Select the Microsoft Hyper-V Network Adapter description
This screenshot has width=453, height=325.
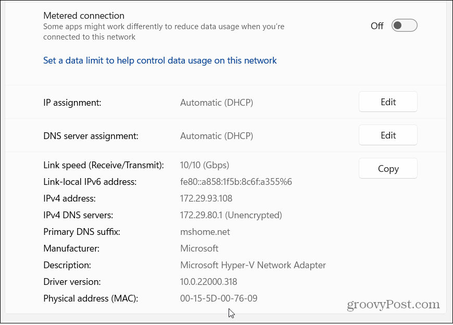click(253, 265)
